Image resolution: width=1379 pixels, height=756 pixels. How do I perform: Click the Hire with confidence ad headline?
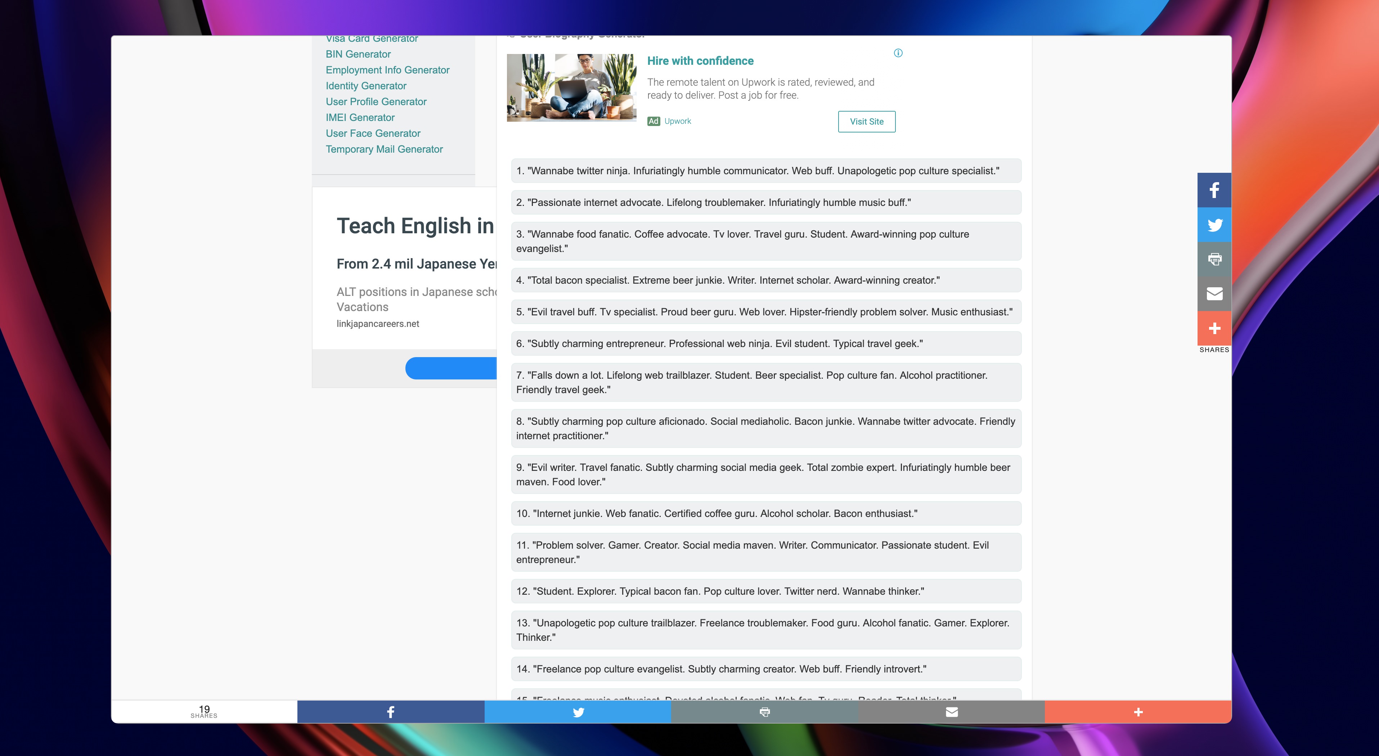click(700, 61)
